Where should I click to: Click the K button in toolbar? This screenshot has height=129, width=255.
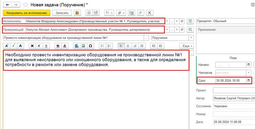click(150, 13)
